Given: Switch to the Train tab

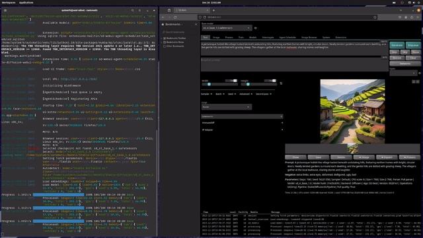Looking at the screenshot, I should coord(241,38).
